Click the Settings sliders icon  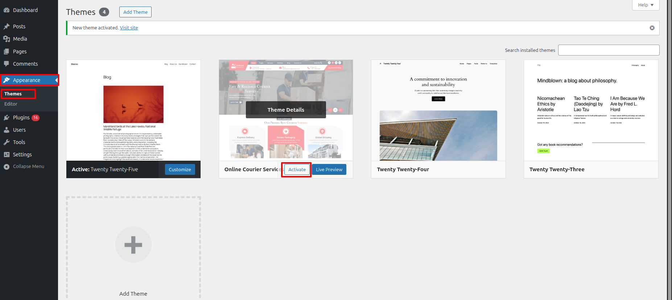pos(7,155)
